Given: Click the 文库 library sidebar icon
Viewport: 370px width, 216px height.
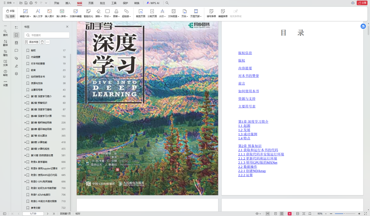Looking at the screenshot, I should click(x=5, y=63).
